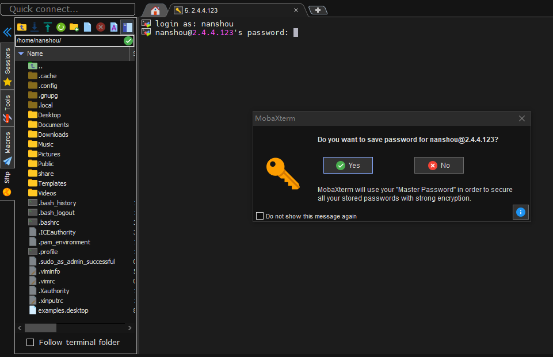
Task: Close the MobaXterm save password dialog
Action: tap(522, 118)
